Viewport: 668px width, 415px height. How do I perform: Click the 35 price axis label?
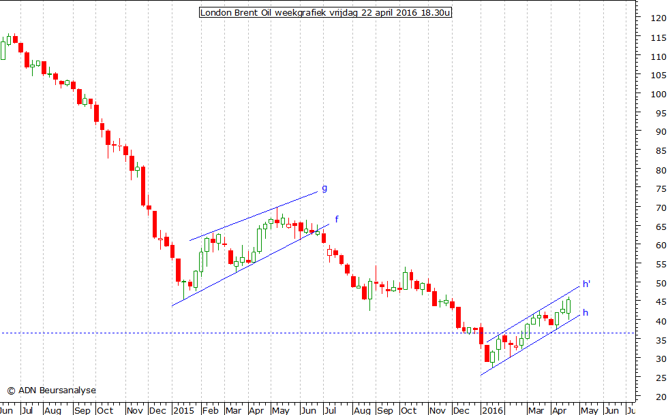[x=661, y=340]
